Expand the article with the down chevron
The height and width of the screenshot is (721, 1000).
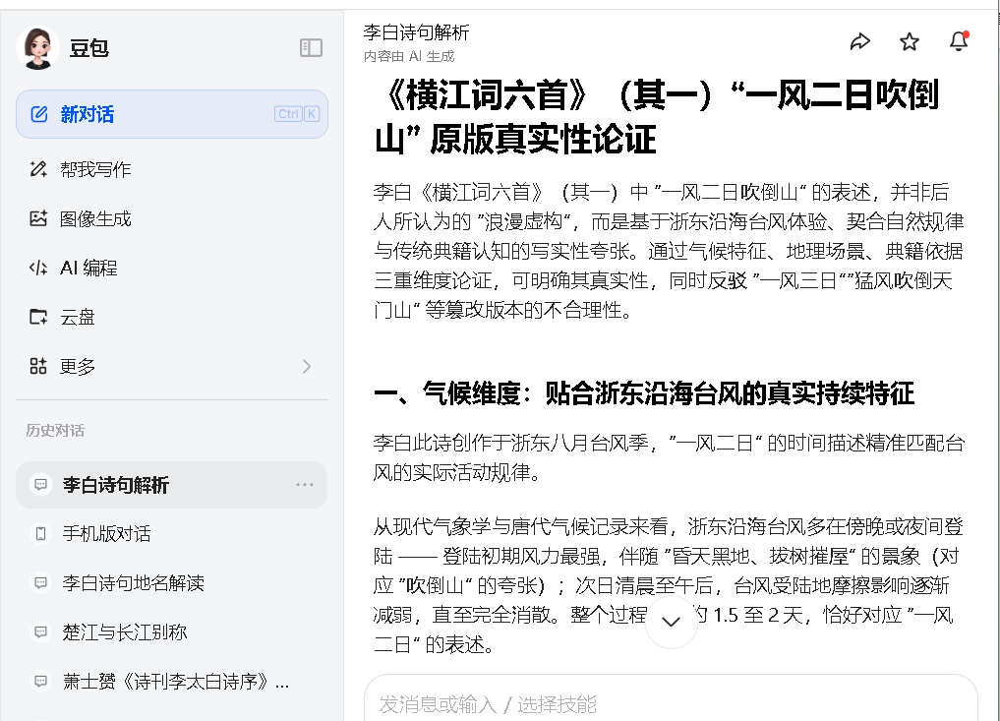[671, 621]
